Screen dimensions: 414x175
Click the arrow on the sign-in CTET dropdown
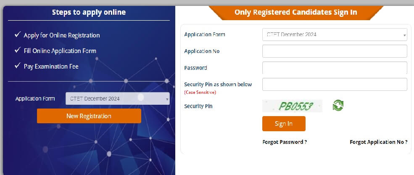click(x=404, y=35)
